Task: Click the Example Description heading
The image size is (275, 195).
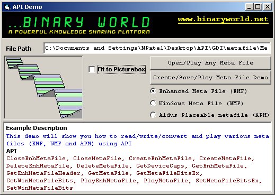Action: 37,128
